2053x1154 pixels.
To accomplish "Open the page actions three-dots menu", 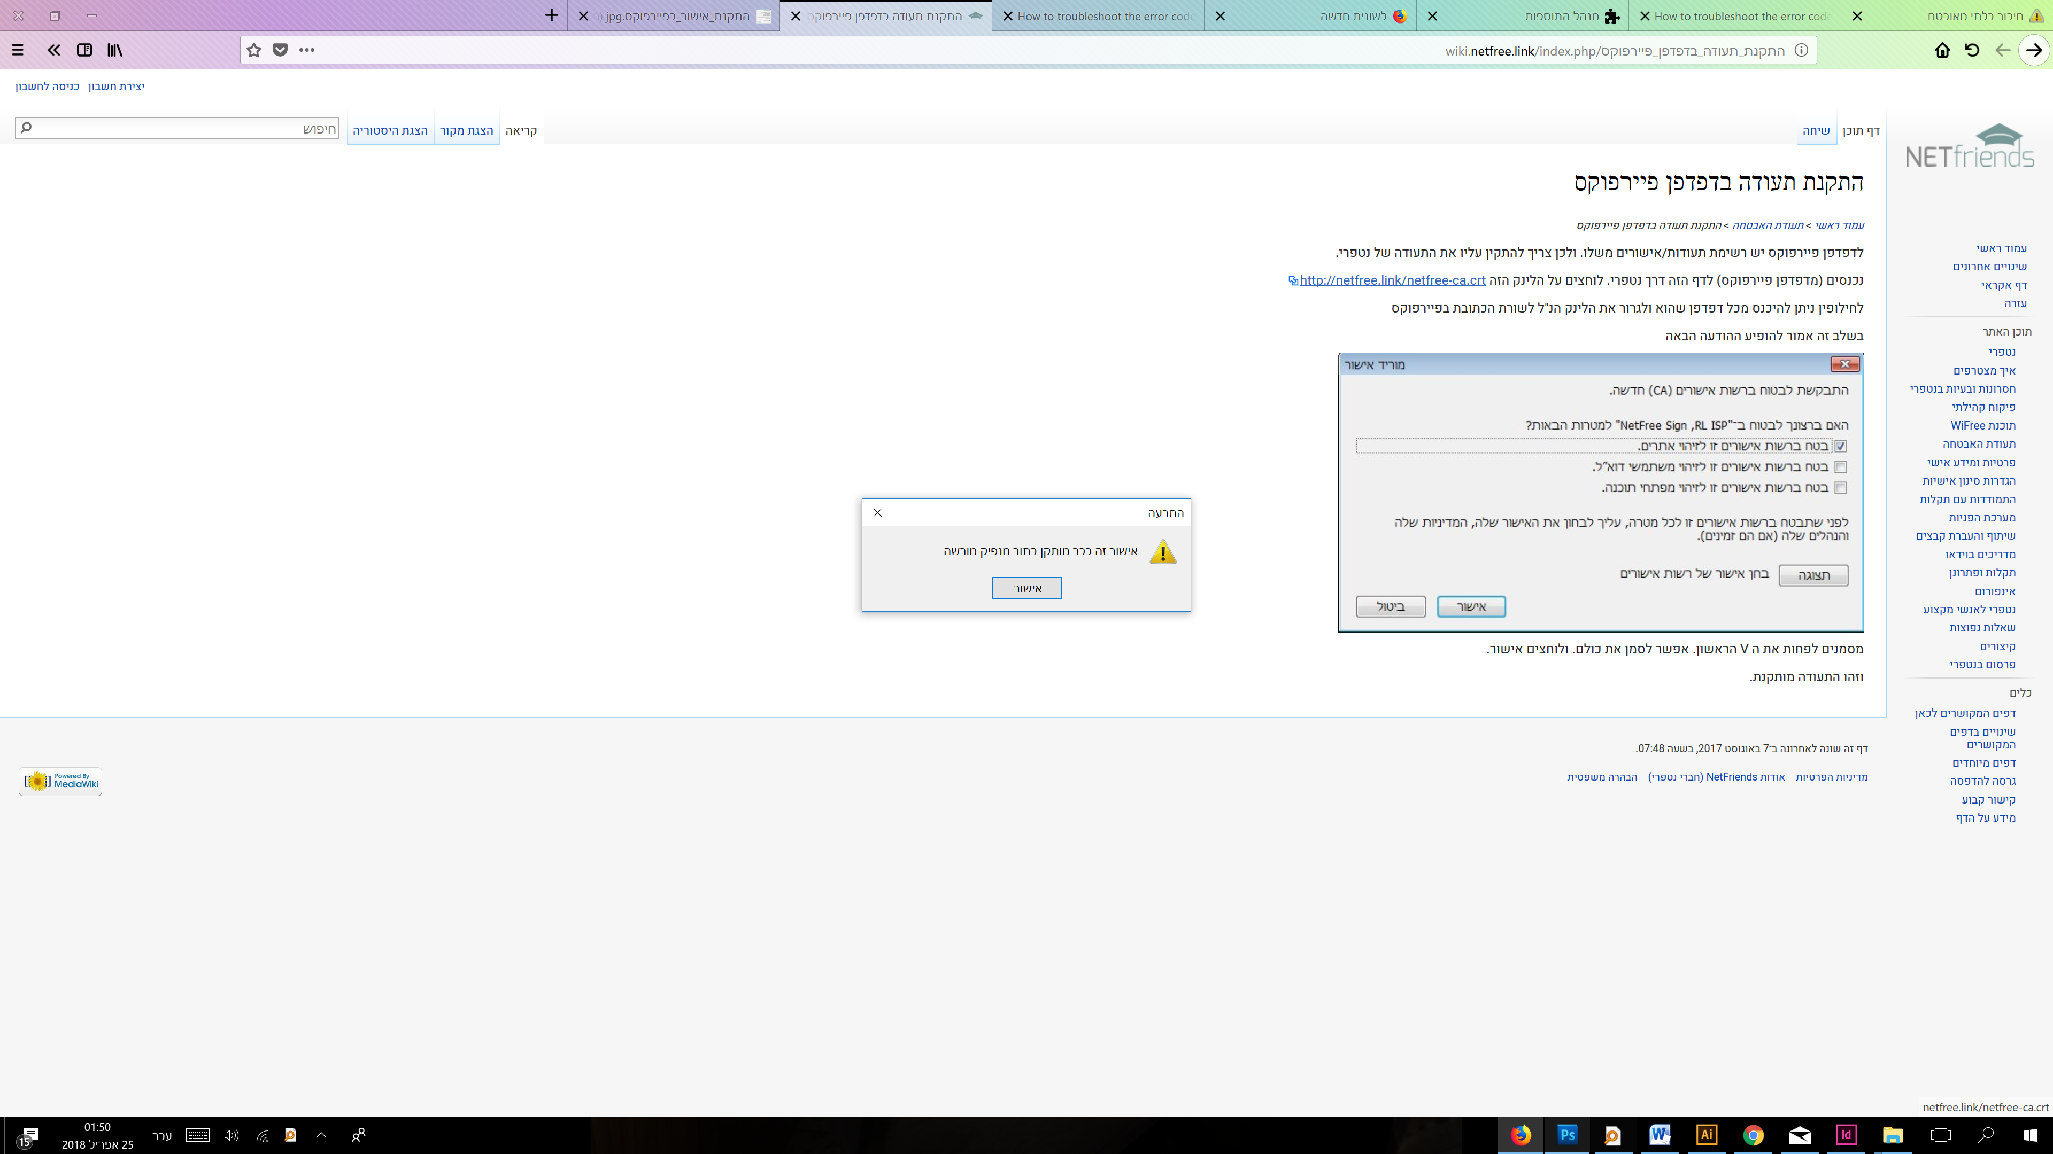I will (x=307, y=50).
